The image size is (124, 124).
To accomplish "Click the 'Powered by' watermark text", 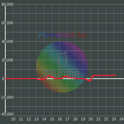I will [63, 35].
